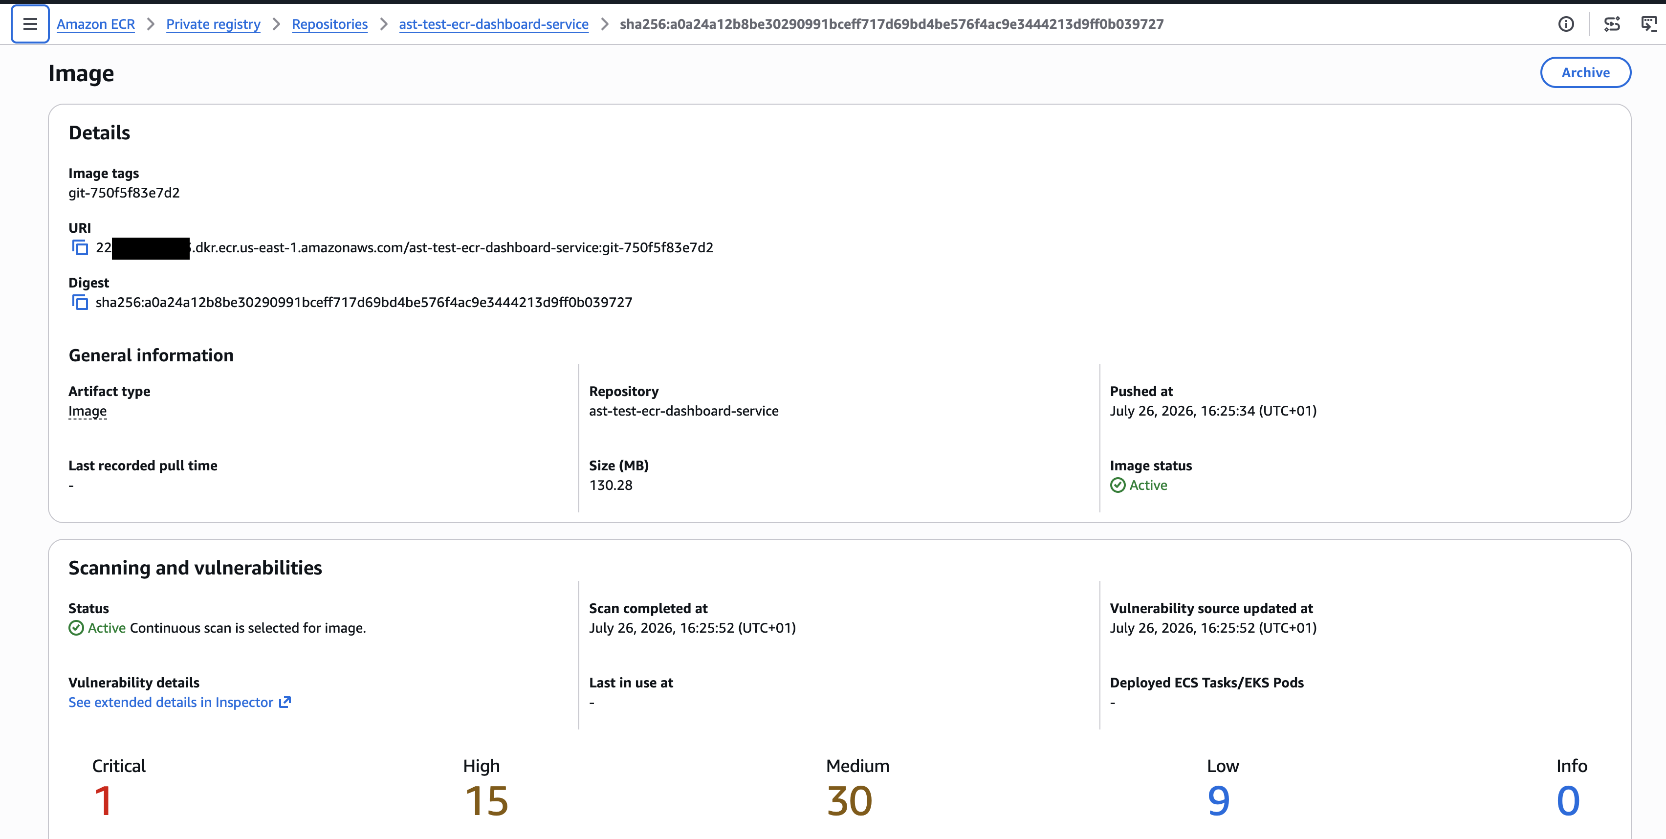Image resolution: width=1666 pixels, height=839 pixels.
Task: Click the Info vulnerability count 0
Action: coord(1568,801)
